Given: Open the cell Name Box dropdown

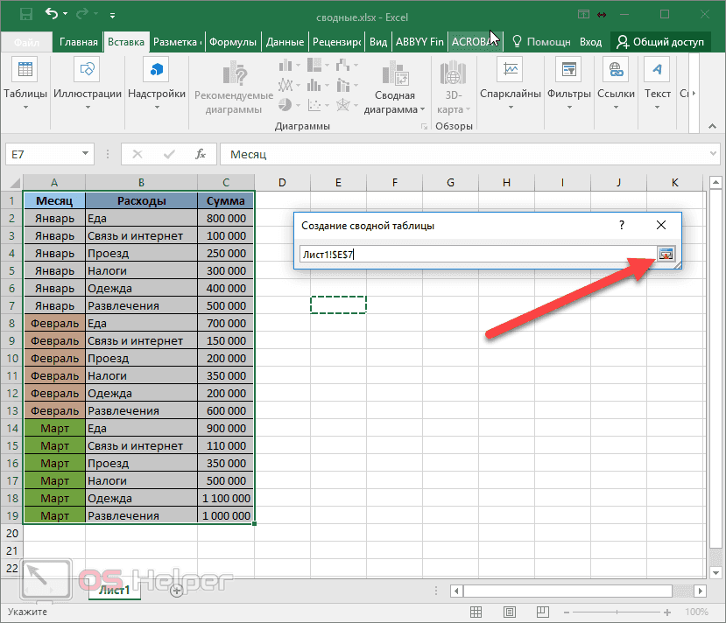Looking at the screenshot, I should [x=84, y=153].
